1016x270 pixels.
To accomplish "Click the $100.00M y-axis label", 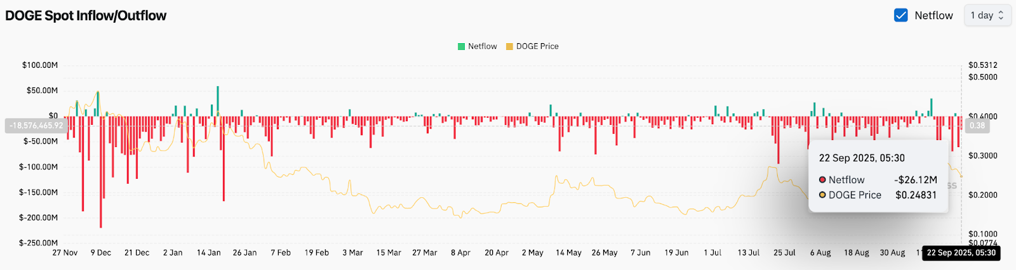I will (x=40, y=65).
